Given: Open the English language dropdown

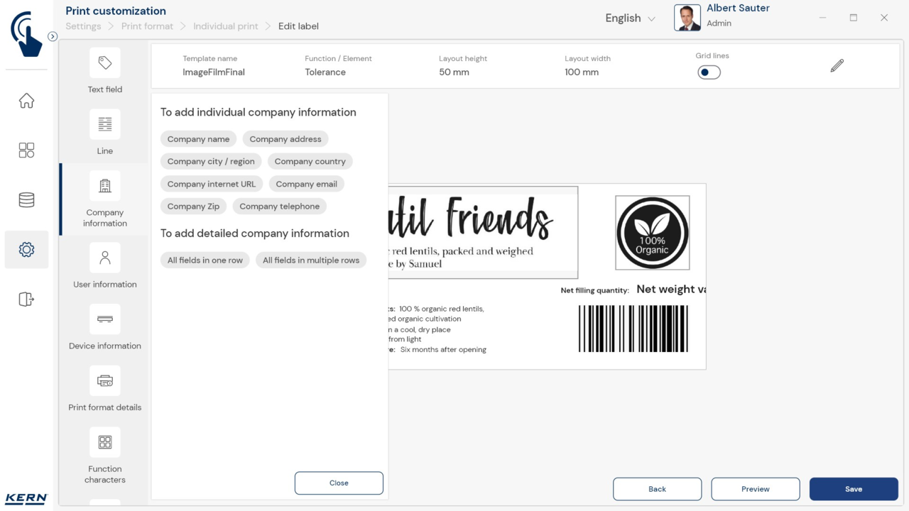Looking at the screenshot, I should tap(630, 18).
